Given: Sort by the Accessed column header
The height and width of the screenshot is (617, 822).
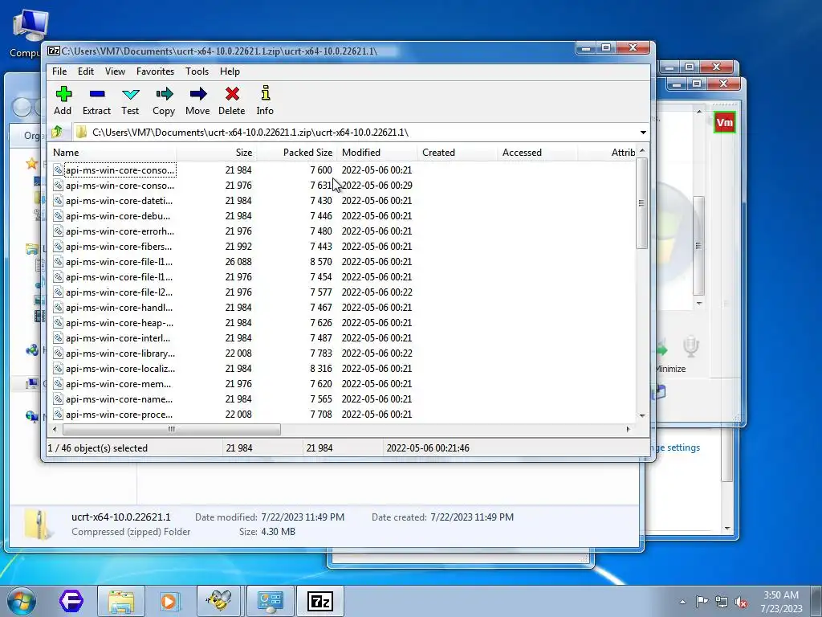Looking at the screenshot, I should pyautogui.click(x=537, y=153).
